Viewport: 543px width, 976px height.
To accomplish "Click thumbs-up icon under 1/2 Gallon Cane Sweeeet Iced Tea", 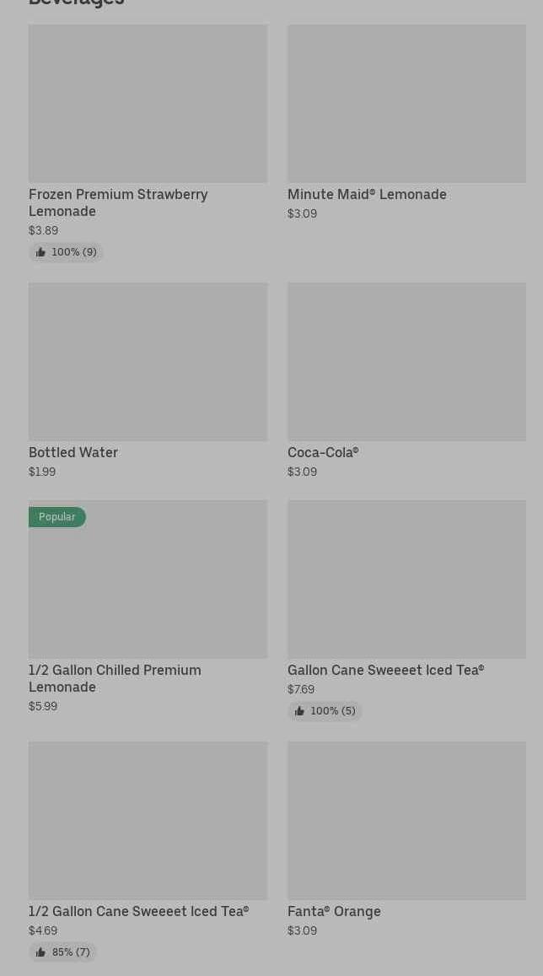I will 40,952.
